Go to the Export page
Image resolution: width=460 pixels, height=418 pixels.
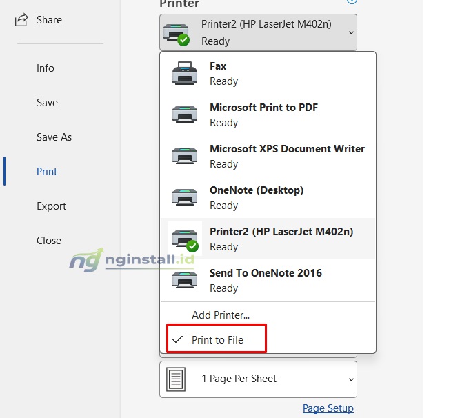click(51, 206)
